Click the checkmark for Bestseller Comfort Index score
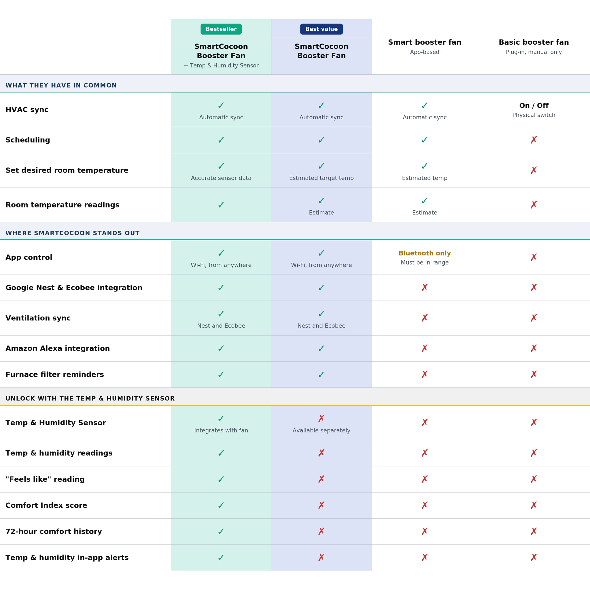 click(x=221, y=505)
